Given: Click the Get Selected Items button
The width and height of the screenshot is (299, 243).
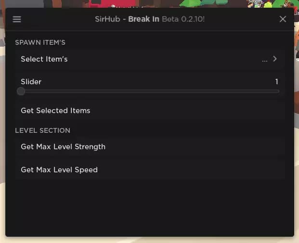Looking at the screenshot, I should tap(150, 111).
